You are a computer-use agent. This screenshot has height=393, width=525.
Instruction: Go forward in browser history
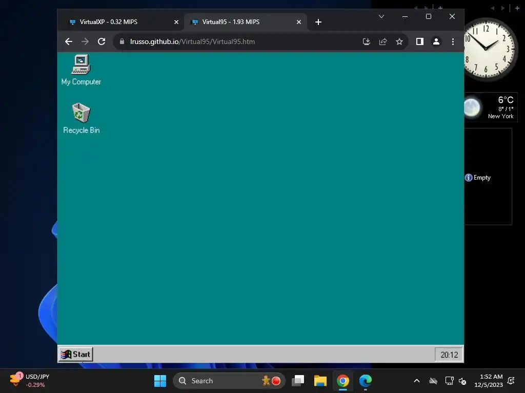[x=85, y=41]
